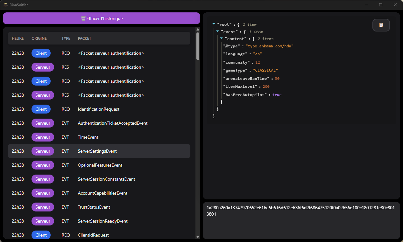Select the AccountCapabilitiesEvent packet row
This screenshot has width=403, height=242.
[99, 193]
